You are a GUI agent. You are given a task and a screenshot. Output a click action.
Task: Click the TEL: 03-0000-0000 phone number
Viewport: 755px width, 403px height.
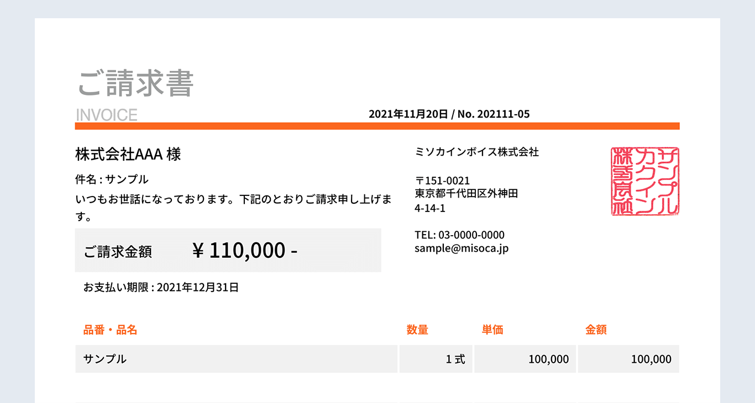(459, 235)
